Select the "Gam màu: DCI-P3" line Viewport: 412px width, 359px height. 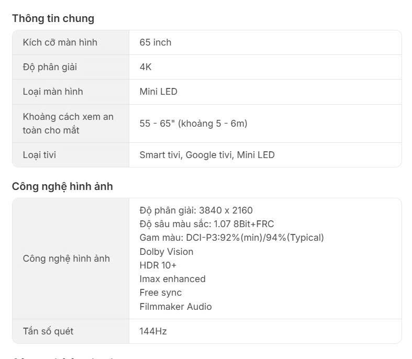click(231, 238)
